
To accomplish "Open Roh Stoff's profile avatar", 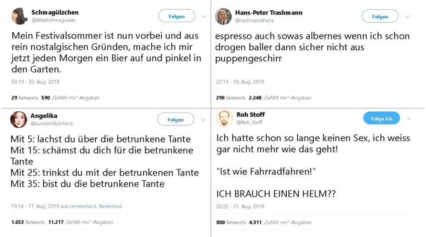I will [225, 118].
